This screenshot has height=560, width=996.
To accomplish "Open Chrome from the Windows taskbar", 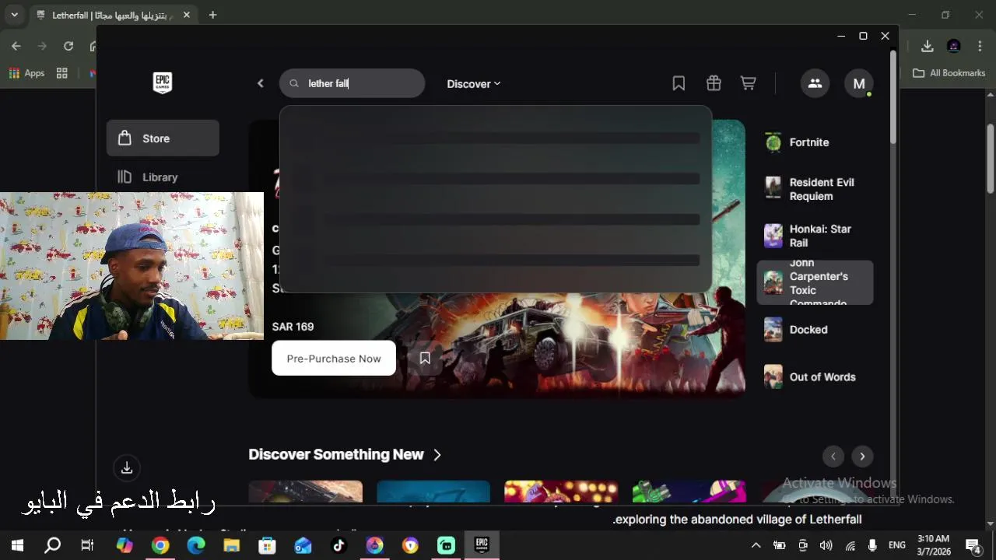I will coord(160,545).
